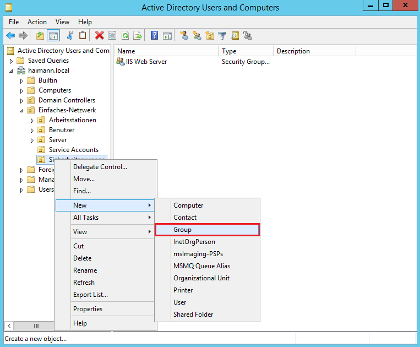The width and height of the screenshot is (420, 347).
Task: Select MSMQ Queue Alias entry
Action: pyautogui.click(x=208, y=266)
